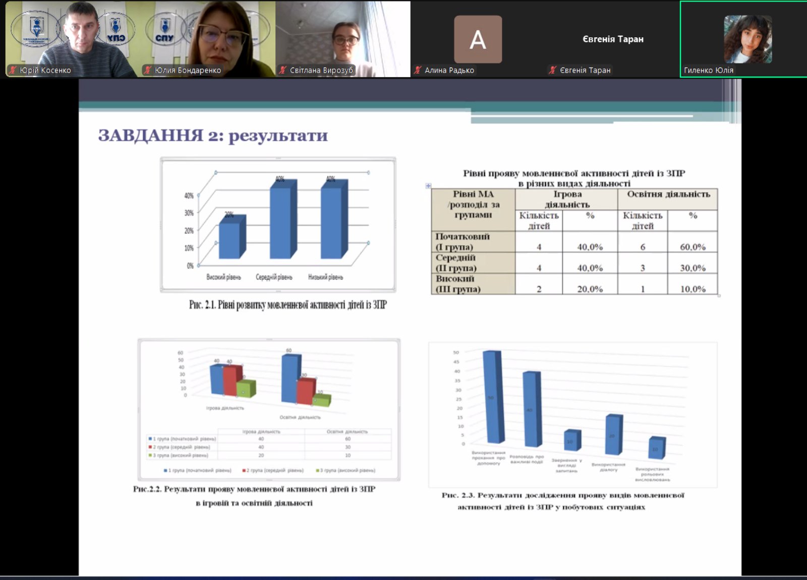Click muted mic icon beside Алина Радько
The width and height of the screenshot is (807, 580).
[x=418, y=70]
